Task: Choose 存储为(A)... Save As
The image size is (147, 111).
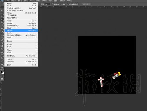Action: pyautogui.click(x=22, y=30)
